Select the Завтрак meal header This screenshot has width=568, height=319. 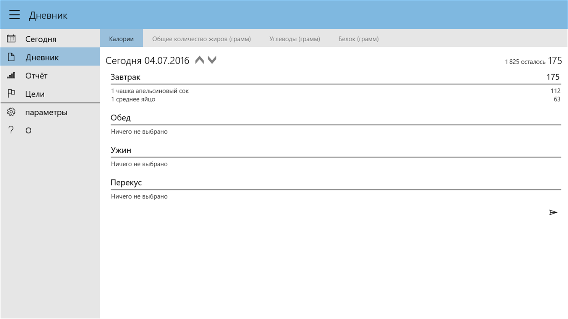pyautogui.click(x=125, y=77)
